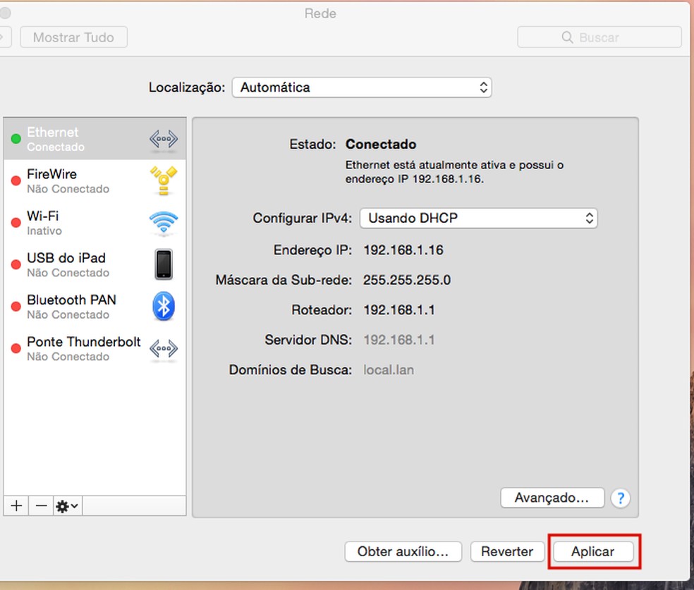Click the Conectado status text beside Estado

[x=381, y=145]
